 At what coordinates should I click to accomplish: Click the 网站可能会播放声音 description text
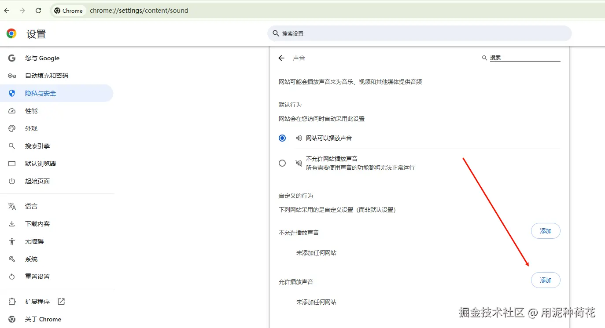coord(350,82)
